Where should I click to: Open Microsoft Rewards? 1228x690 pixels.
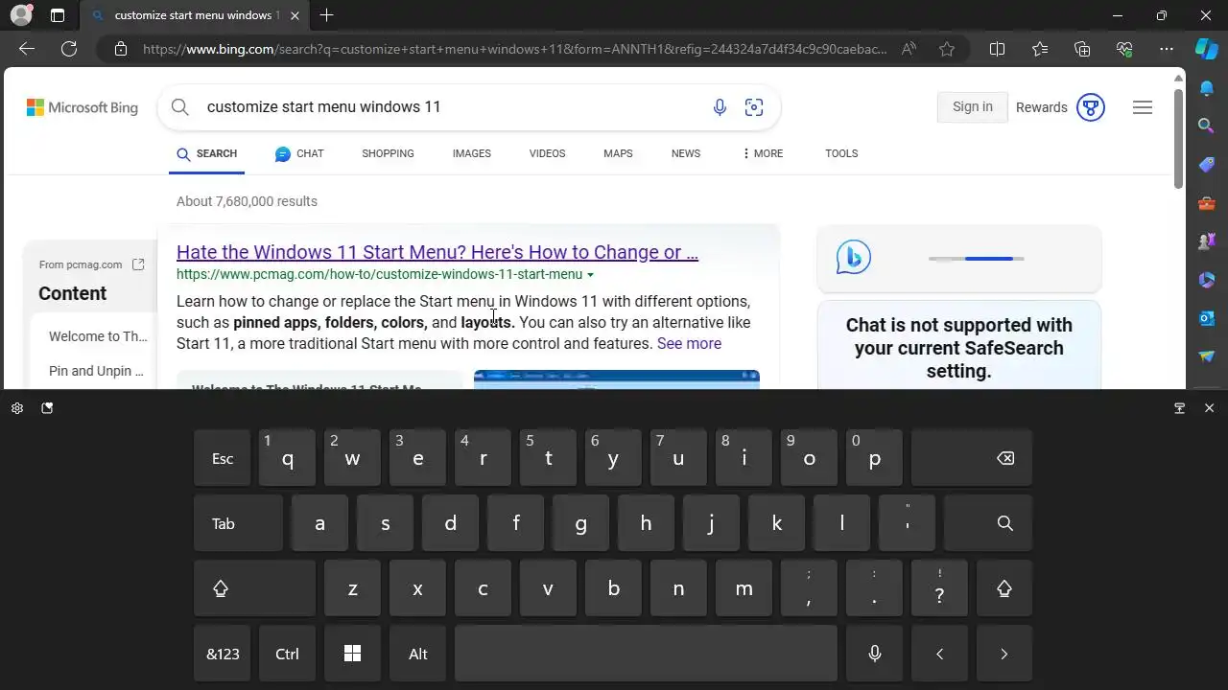pyautogui.click(x=1060, y=107)
